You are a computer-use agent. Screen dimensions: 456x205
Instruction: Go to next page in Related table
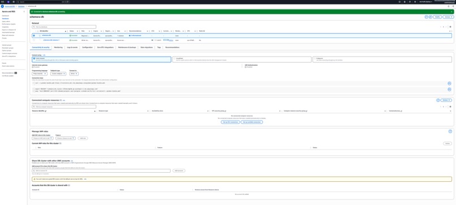446,27
